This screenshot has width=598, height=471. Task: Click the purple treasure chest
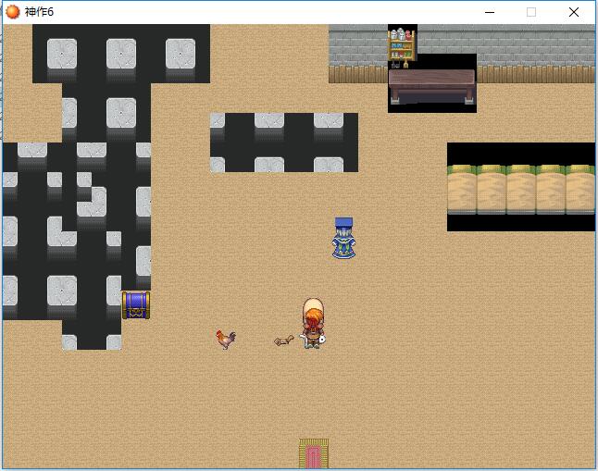tap(136, 305)
